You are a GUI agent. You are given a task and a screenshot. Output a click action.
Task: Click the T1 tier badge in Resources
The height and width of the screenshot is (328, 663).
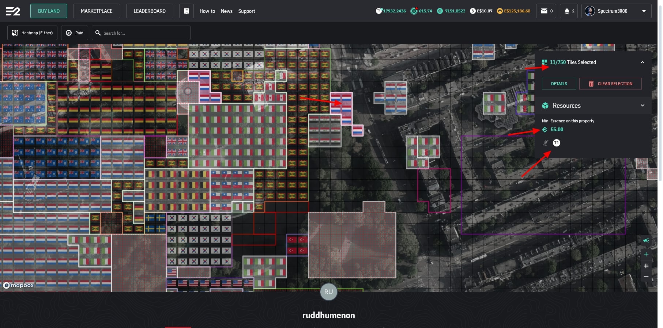(x=556, y=143)
